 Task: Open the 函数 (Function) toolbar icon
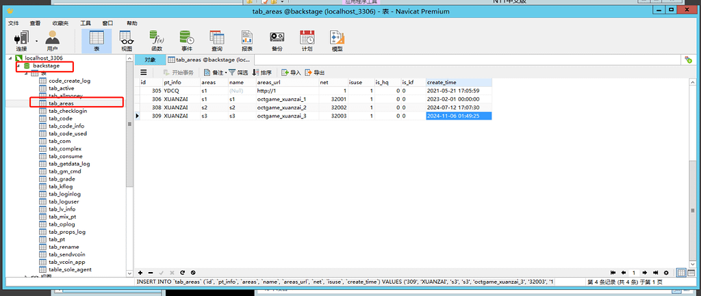point(157,40)
